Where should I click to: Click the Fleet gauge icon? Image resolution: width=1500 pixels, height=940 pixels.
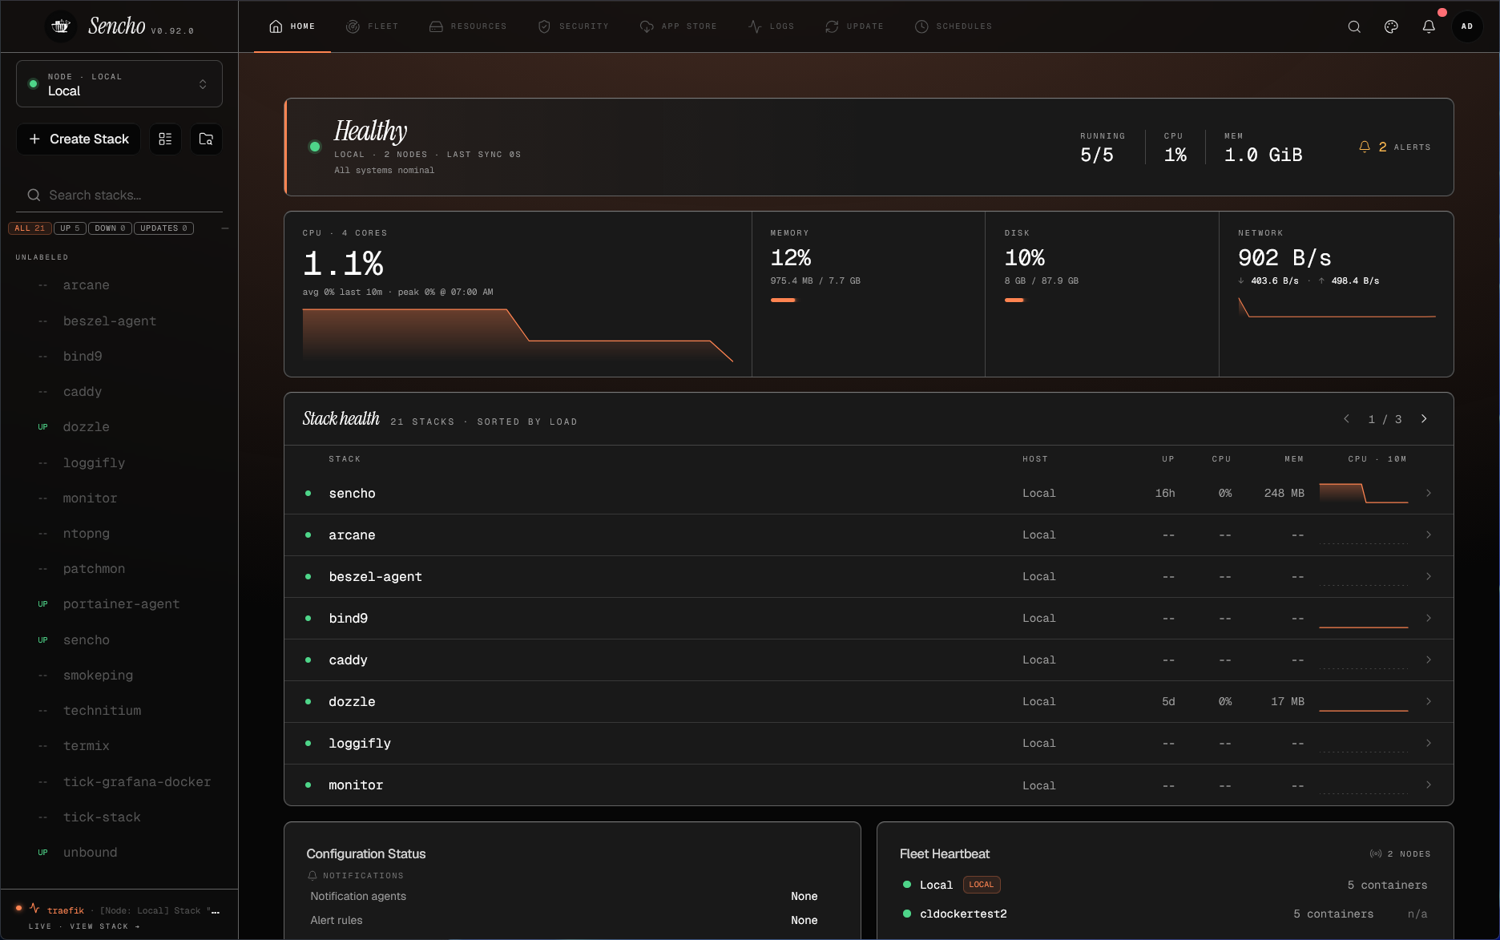tap(353, 26)
